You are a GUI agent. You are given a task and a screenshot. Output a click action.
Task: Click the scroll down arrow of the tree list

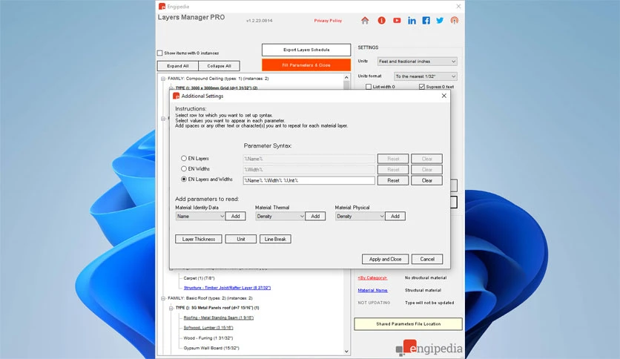click(x=346, y=351)
